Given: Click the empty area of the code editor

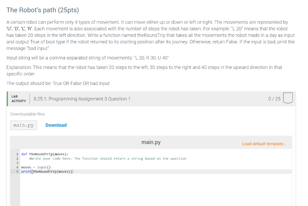Looking at the screenshot, I should pos(156,189).
